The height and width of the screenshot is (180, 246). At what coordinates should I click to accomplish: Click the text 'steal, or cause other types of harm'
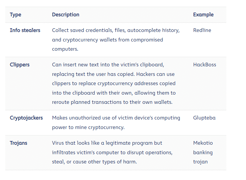94,162
